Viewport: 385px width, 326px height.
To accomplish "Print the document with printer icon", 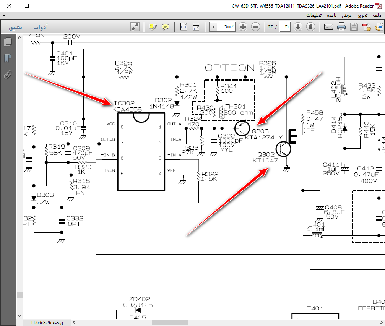I will point(341,27).
